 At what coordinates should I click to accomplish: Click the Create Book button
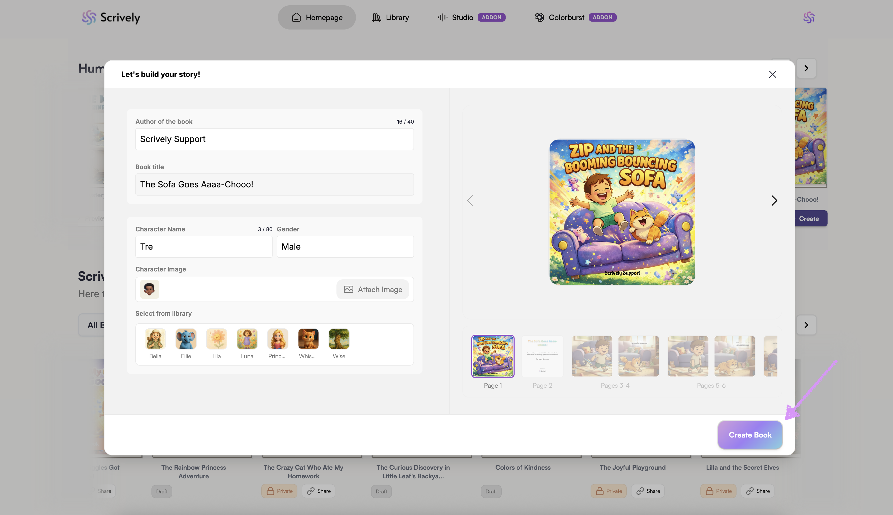[x=750, y=435]
